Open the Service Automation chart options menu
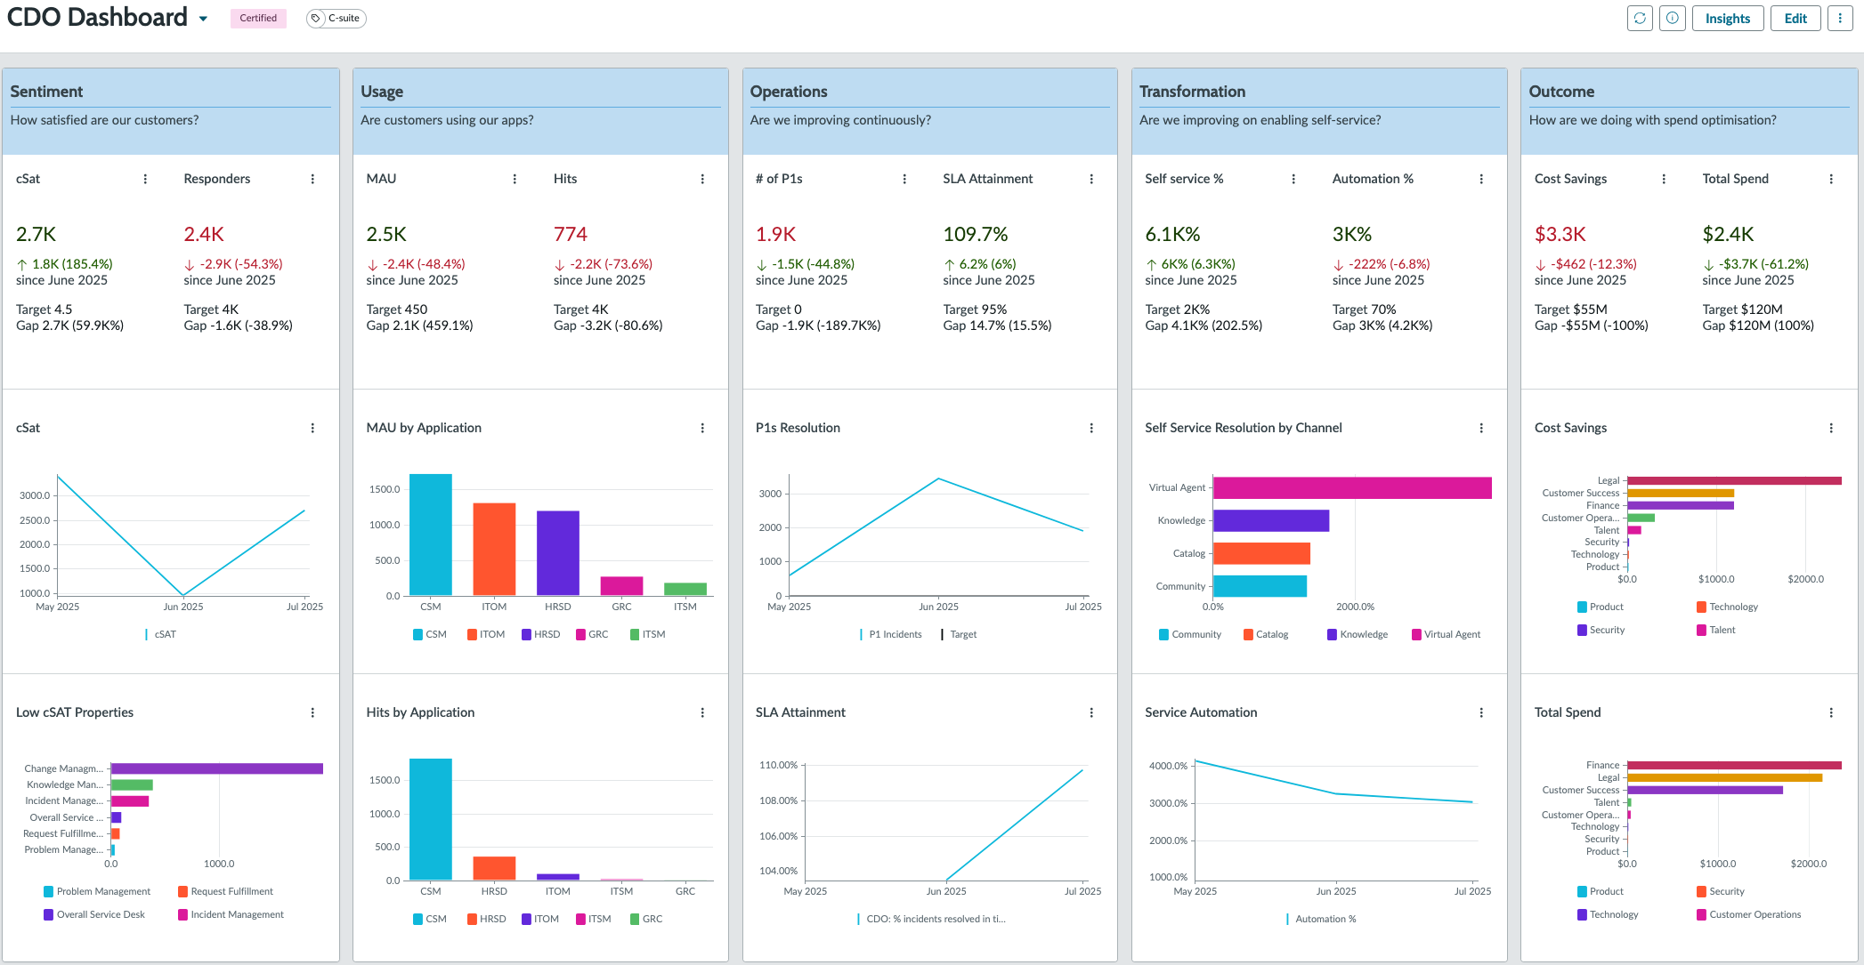Viewport: 1864px width, 965px height. point(1481,712)
